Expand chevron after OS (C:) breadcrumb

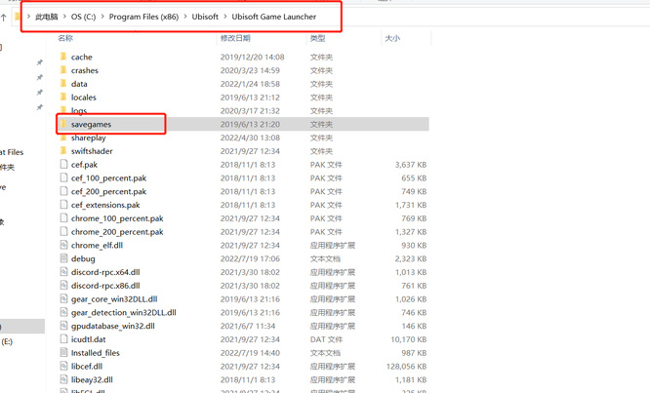102,17
